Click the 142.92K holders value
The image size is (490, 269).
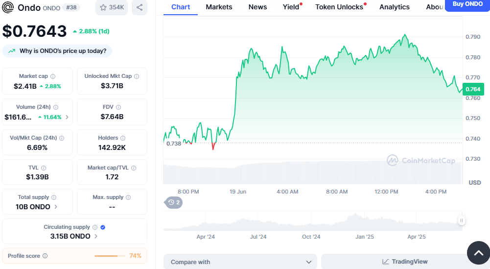(x=112, y=147)
